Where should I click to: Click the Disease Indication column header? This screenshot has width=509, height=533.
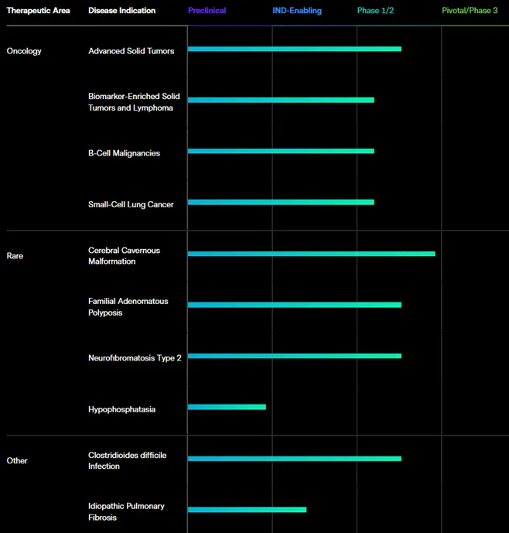point(121,11)
